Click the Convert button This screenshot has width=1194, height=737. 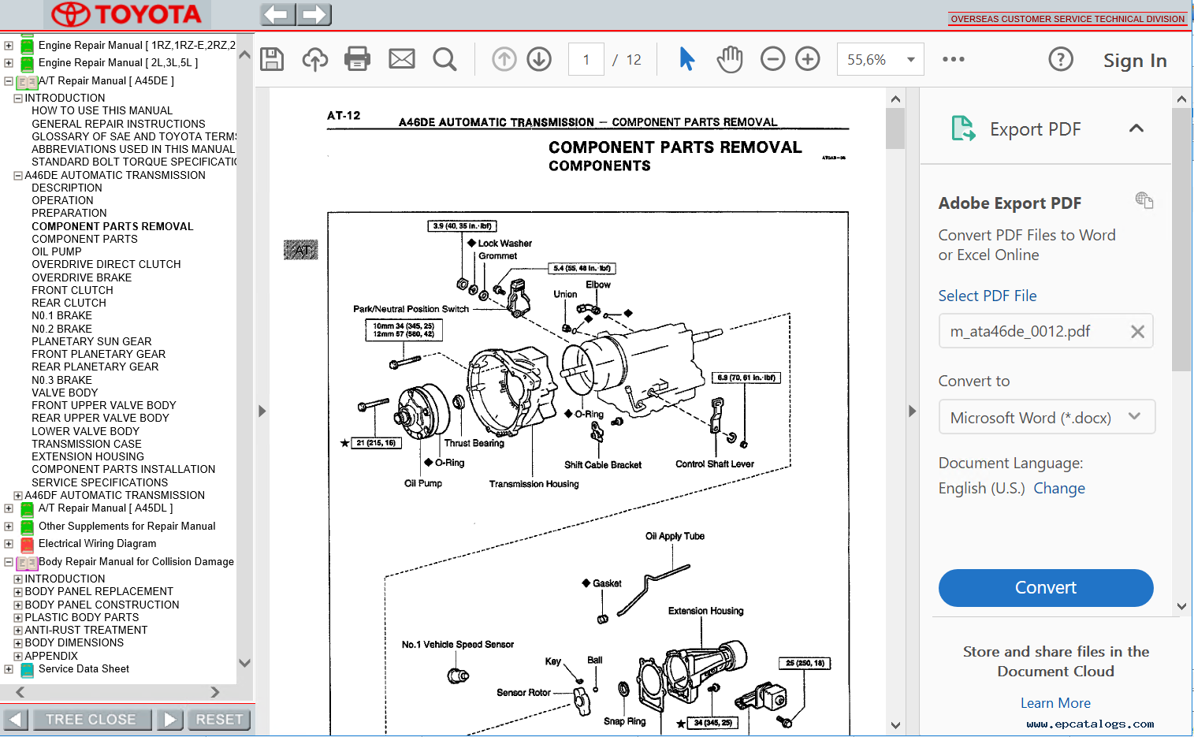[1045, 587]
